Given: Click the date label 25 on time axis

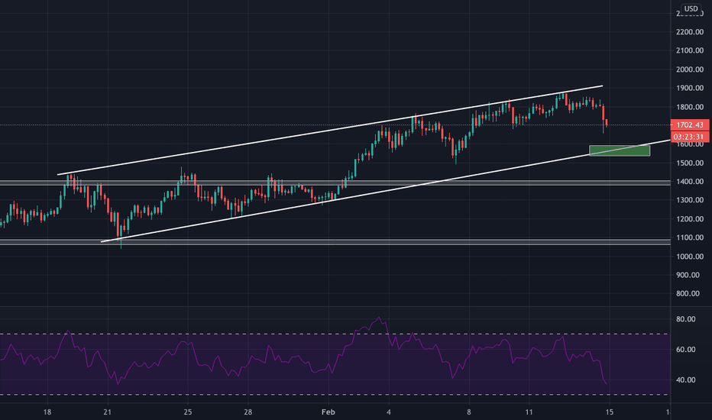Looking at the screenshot, I should pos(187,412).
